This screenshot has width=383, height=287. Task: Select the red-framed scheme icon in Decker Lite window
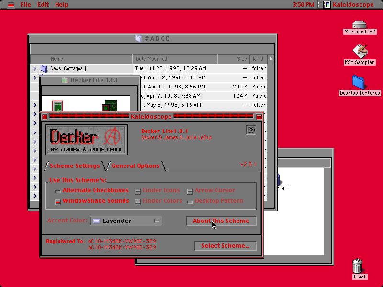tap(57, 106)
